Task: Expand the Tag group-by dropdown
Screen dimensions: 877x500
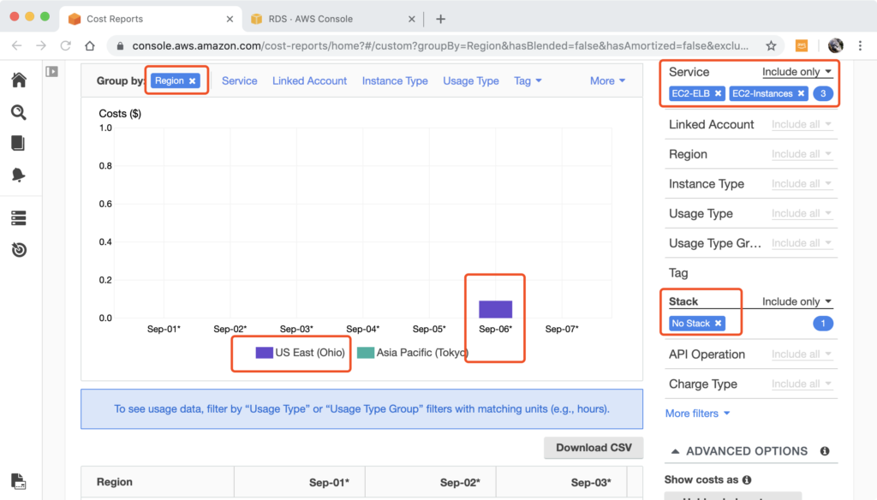Action: (528, 81)
